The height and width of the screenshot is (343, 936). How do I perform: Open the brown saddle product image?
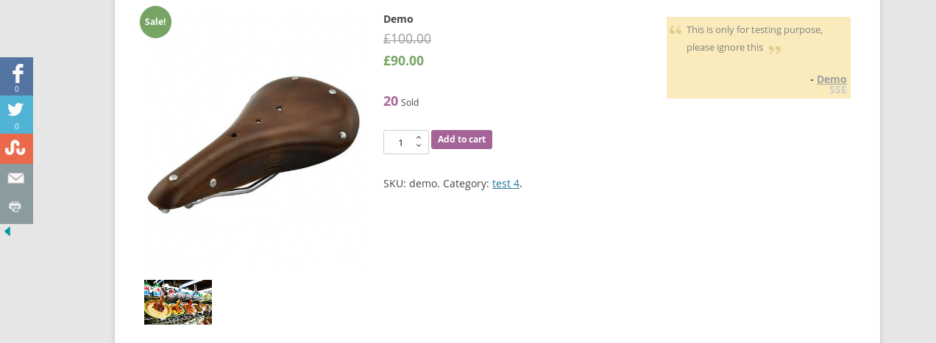(252, 142)
